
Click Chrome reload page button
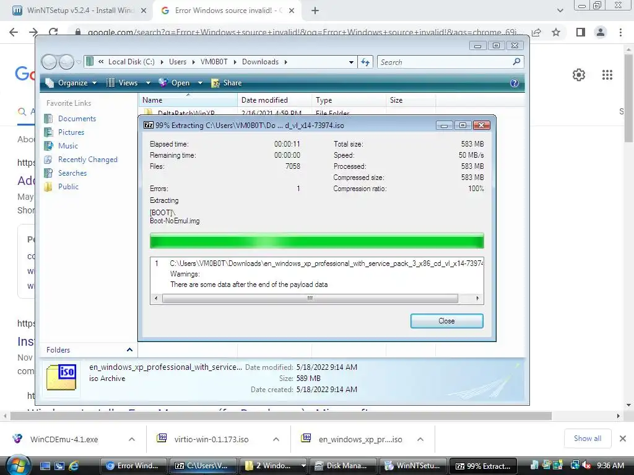53,32
